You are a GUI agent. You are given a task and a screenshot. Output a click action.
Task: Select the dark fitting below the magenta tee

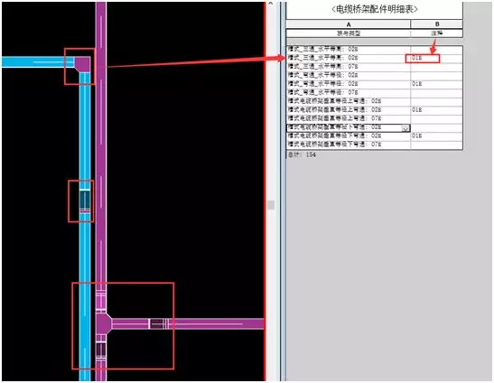pyautogui.click(x=101, y=350)
